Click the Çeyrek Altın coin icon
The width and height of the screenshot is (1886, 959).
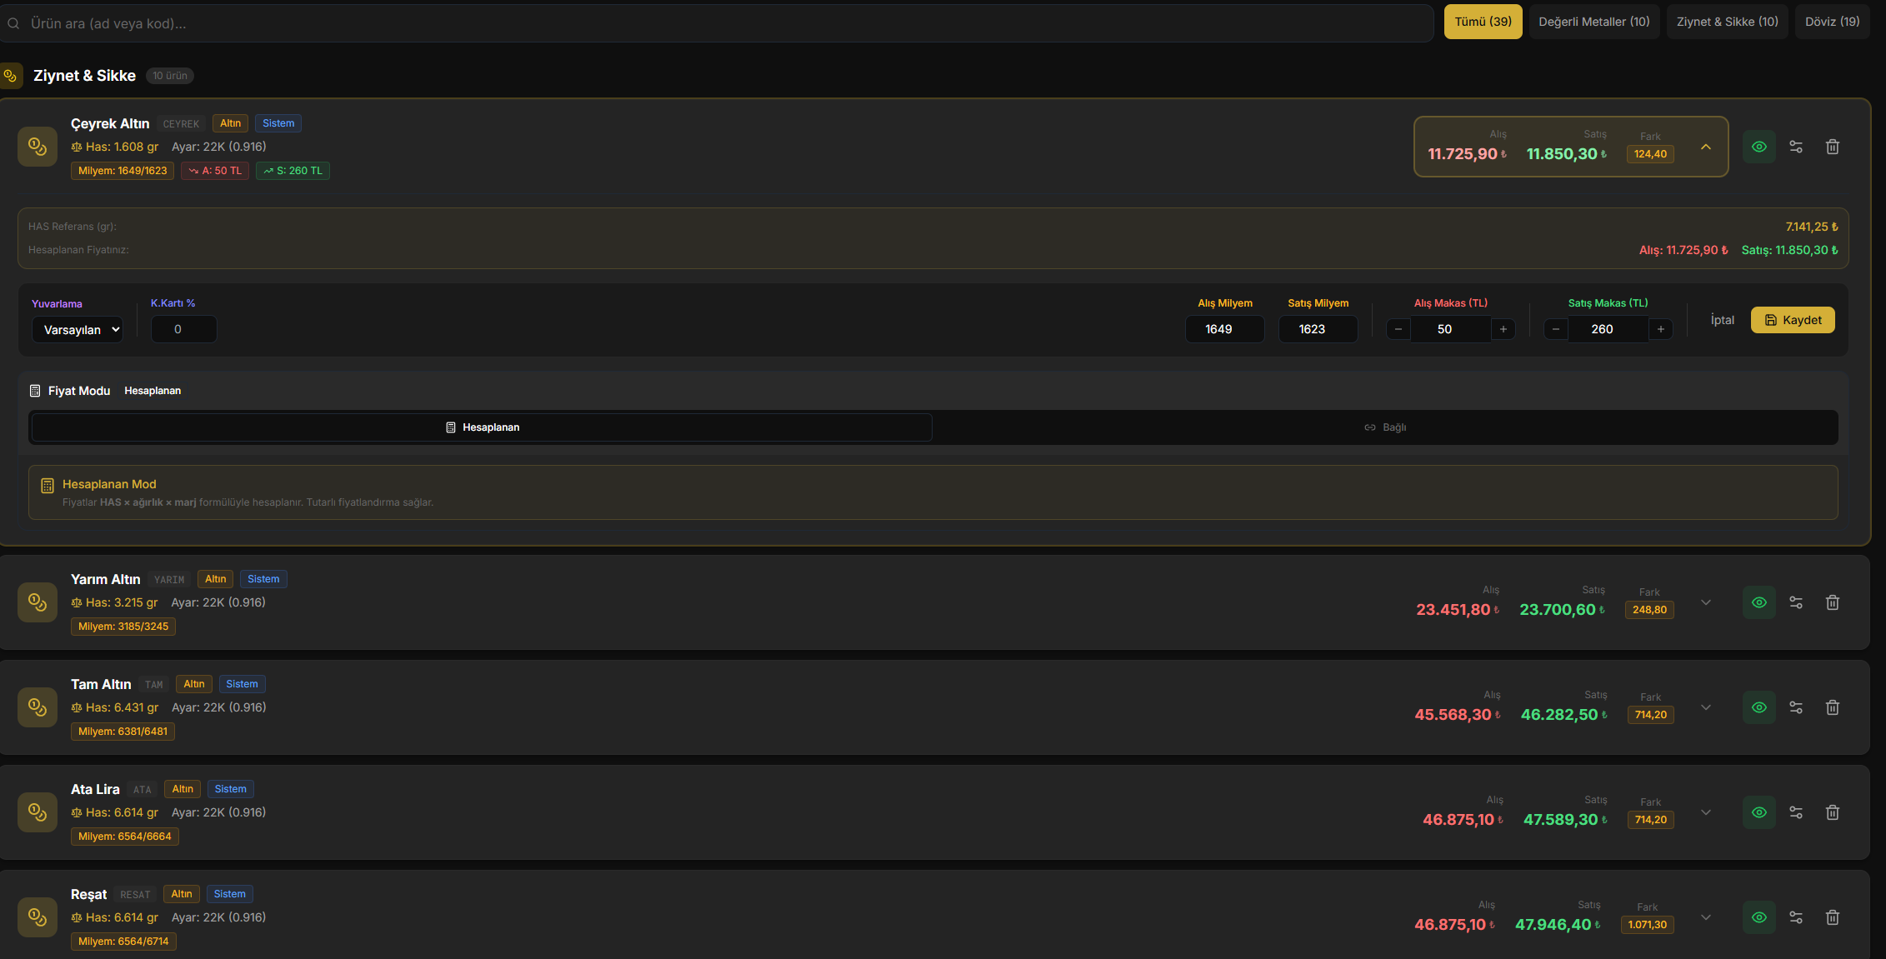38,147
